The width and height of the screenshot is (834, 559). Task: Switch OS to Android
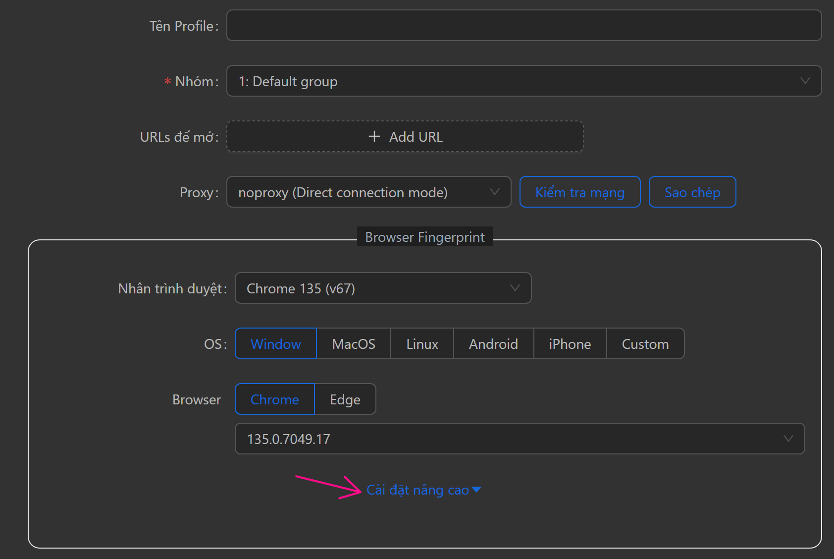pos(493,344)
